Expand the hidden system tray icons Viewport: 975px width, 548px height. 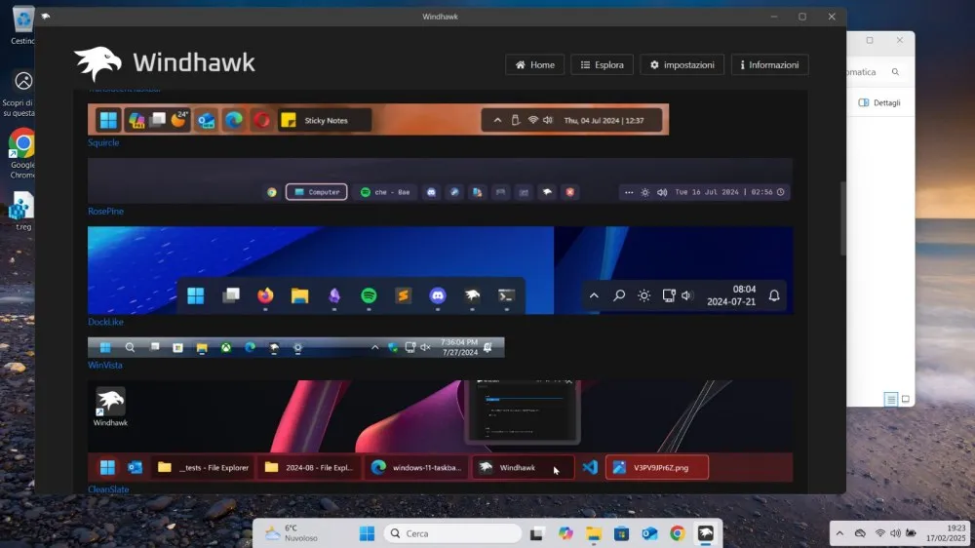pyautogui.click(x=839, y=533)
